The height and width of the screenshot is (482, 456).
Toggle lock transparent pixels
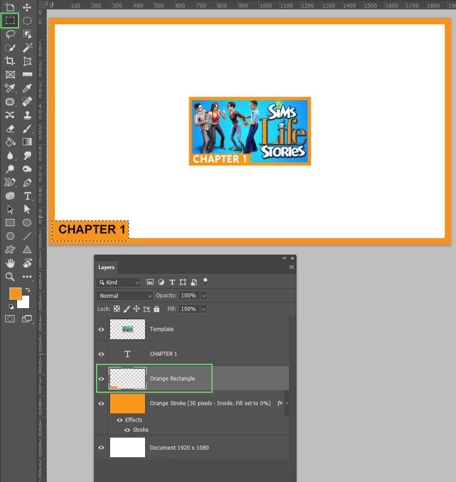pyautogui.click(x=117, y=309)
